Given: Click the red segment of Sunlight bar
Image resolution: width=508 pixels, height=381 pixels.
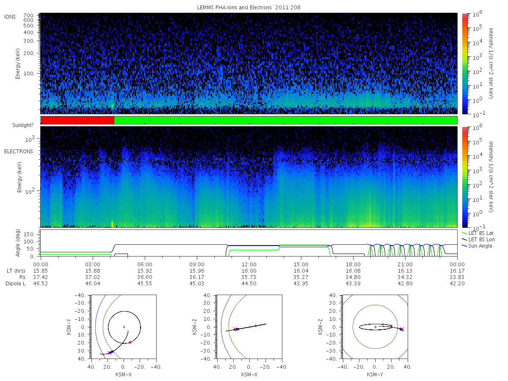Looking at the screenshot, I should click(x=77, y=120).
